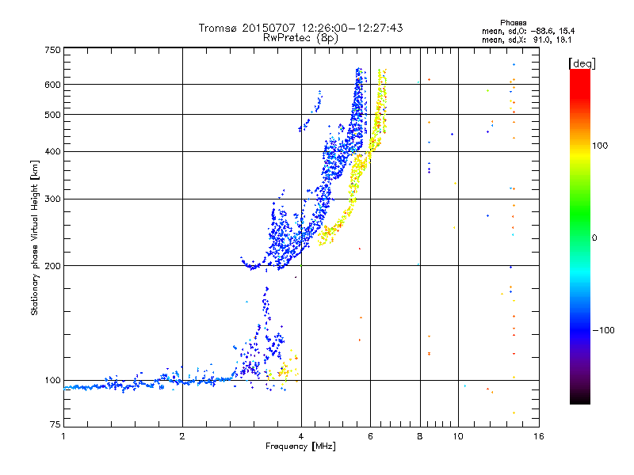Click the x-axis tick label '16'
Image resolution: width=634 pixels, height=475 pixels.
pyautogui.click(x=539, y=436)
